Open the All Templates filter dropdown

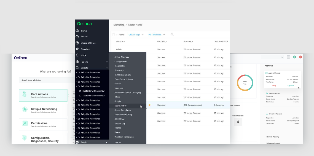coord(157,35)
